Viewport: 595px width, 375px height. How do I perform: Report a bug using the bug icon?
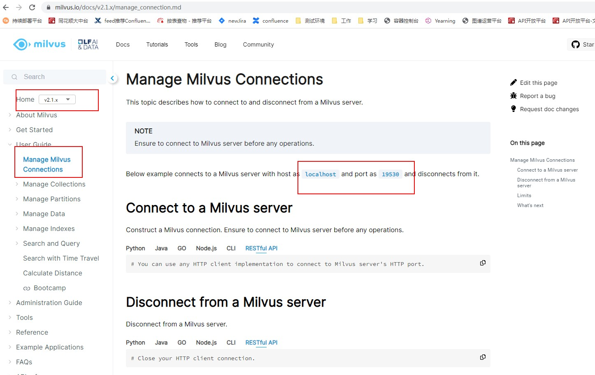tap(514, 95)
